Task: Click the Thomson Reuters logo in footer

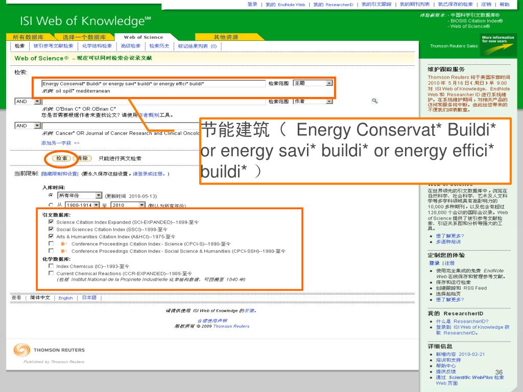Action: tap(49, 350)
